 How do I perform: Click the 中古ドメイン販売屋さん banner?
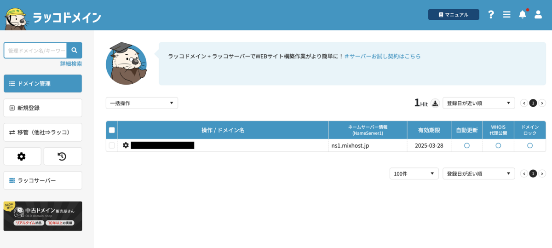(43, 216)
